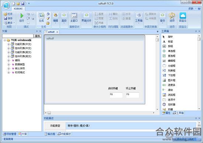Screen dimensions: 203x143
Task: Click the 选项 options tools icon
Action: 172,15
